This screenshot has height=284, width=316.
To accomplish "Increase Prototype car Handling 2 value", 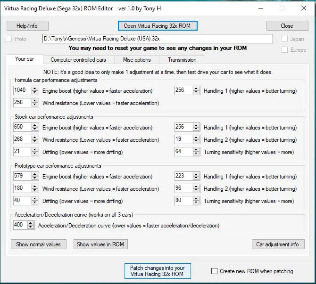I will [x=196, y=187].
